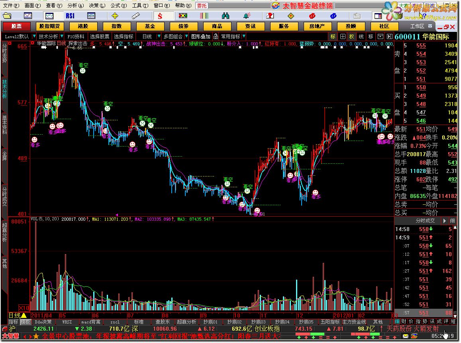Click the orange star in news ticker
The height and width of the screenshot is (343, 461).
(36, 336)
